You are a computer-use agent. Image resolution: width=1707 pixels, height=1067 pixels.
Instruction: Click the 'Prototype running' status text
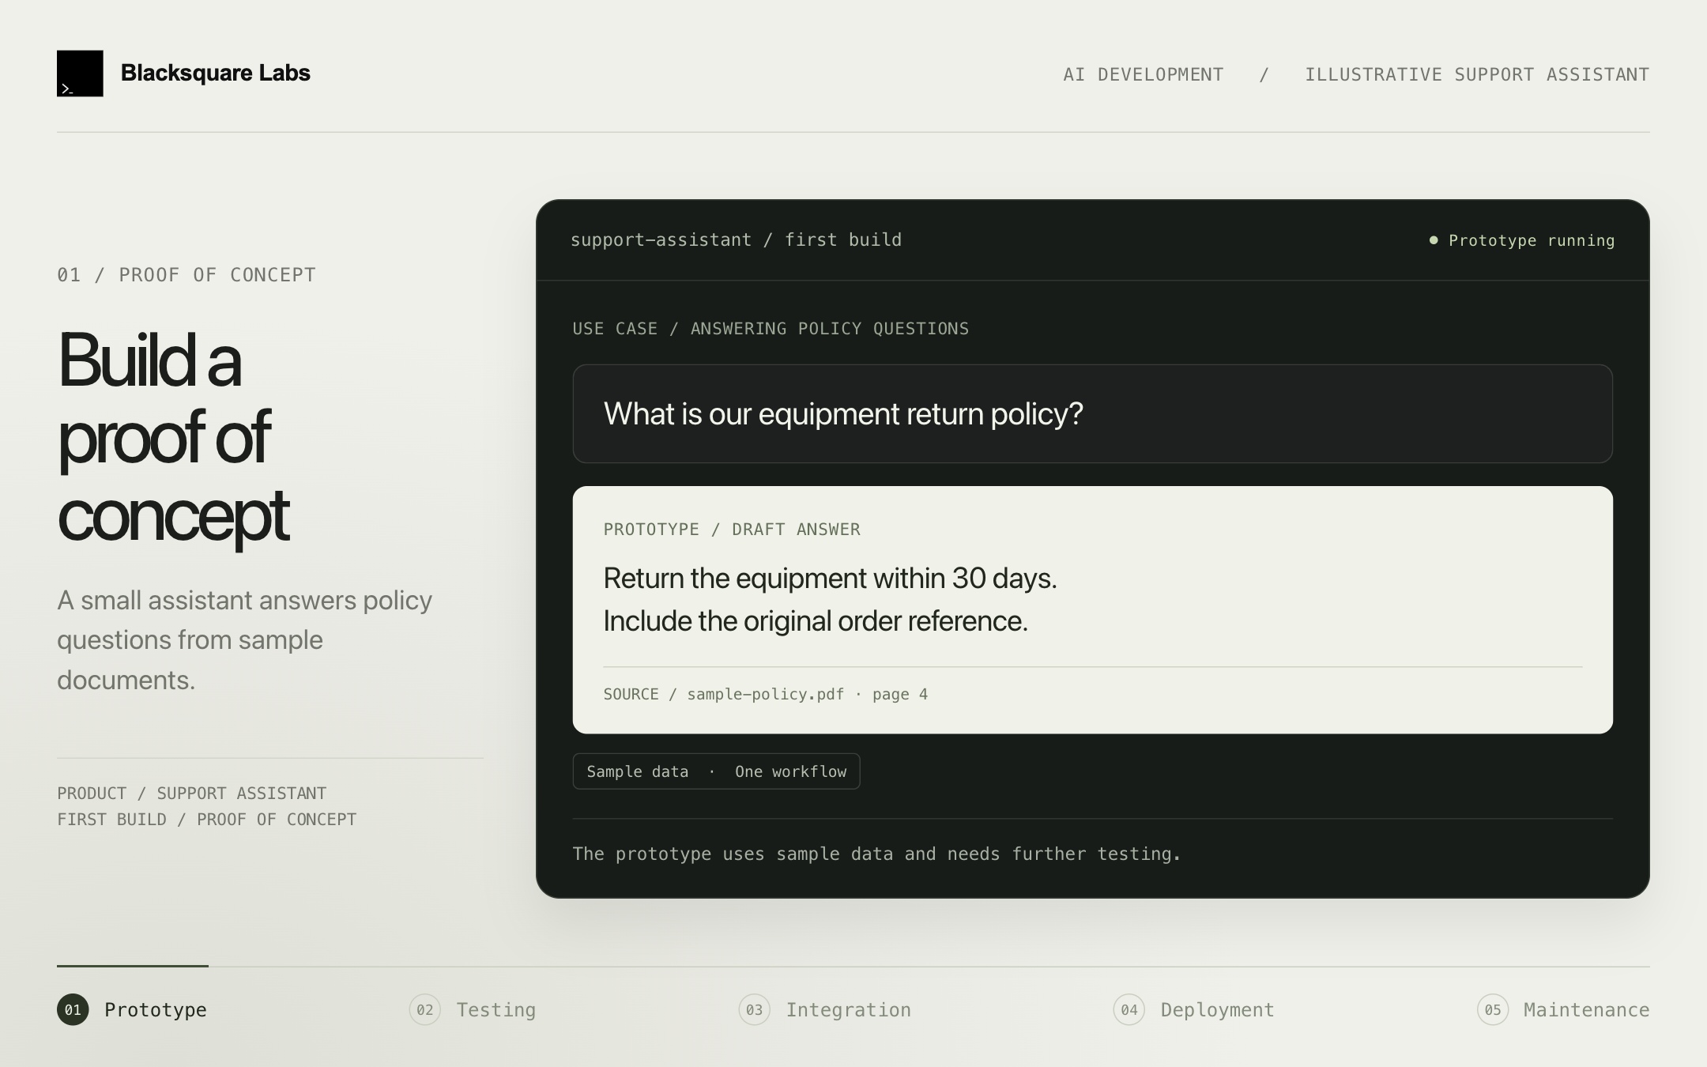pos(1532,240)
